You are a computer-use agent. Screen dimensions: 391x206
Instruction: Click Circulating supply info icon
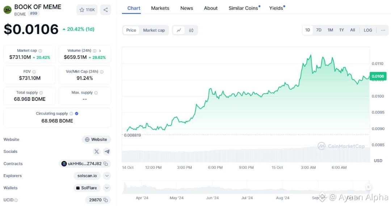tap(71, 113)
